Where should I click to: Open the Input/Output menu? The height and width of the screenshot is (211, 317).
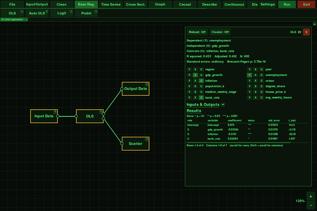pos(37,4)
